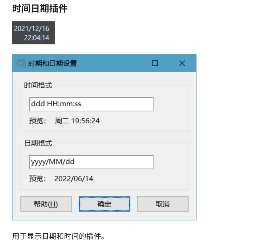The height and width of the screenshot is (244, 270).
Task: Close the 时期和日期设置 dialog
Action: (x=182, y=63)
